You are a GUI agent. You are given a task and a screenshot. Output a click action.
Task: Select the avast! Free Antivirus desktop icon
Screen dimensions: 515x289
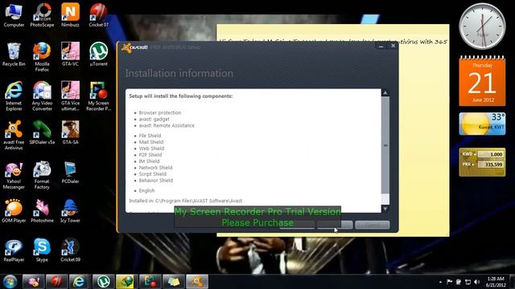pyautogui.click(x=14, y=136)
